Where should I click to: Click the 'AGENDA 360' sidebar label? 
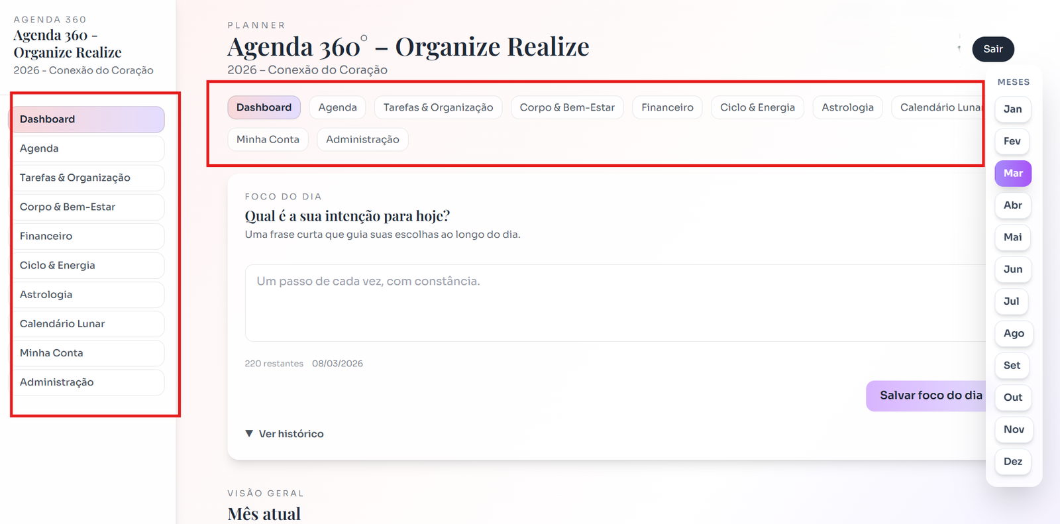point(50,20)
